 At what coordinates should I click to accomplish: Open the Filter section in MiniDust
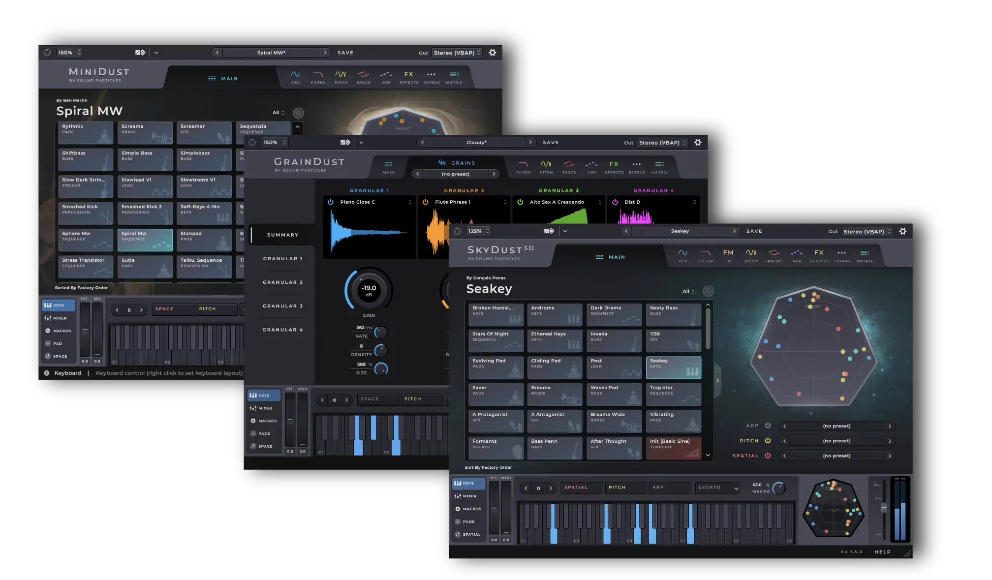click(x=318, y=77)
